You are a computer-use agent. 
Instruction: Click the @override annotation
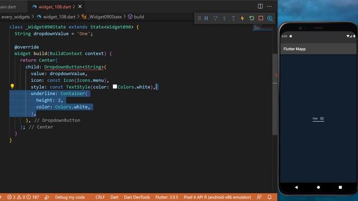tap(27, 47)
